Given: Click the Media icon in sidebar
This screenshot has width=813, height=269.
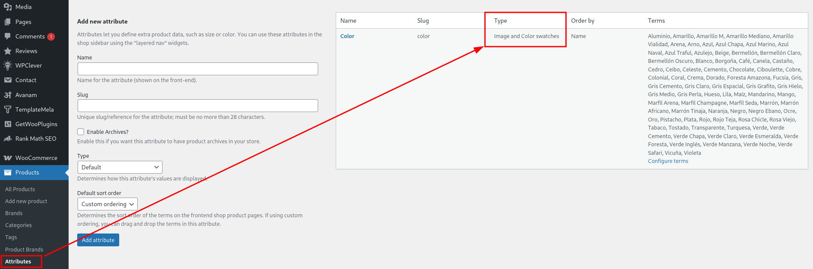Looking at the screenshot, I should coord(8,7).
